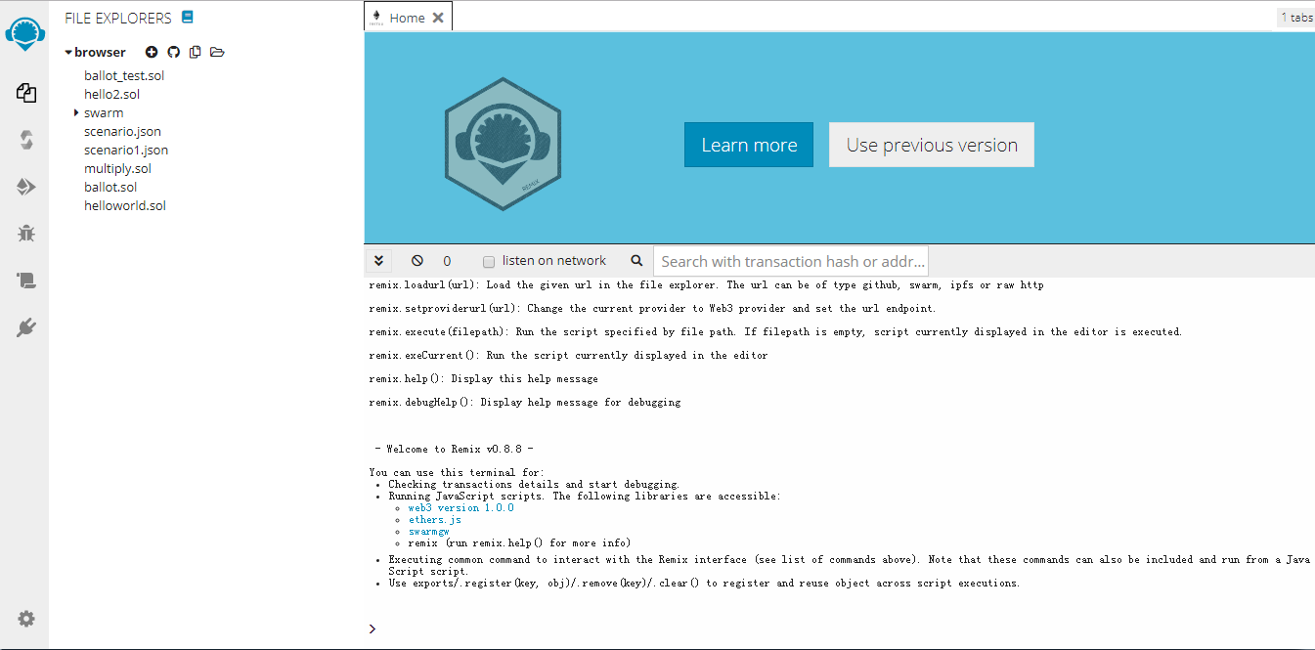
Task: Click the large Remix hexagon logo
Action: tap(503, 142)
